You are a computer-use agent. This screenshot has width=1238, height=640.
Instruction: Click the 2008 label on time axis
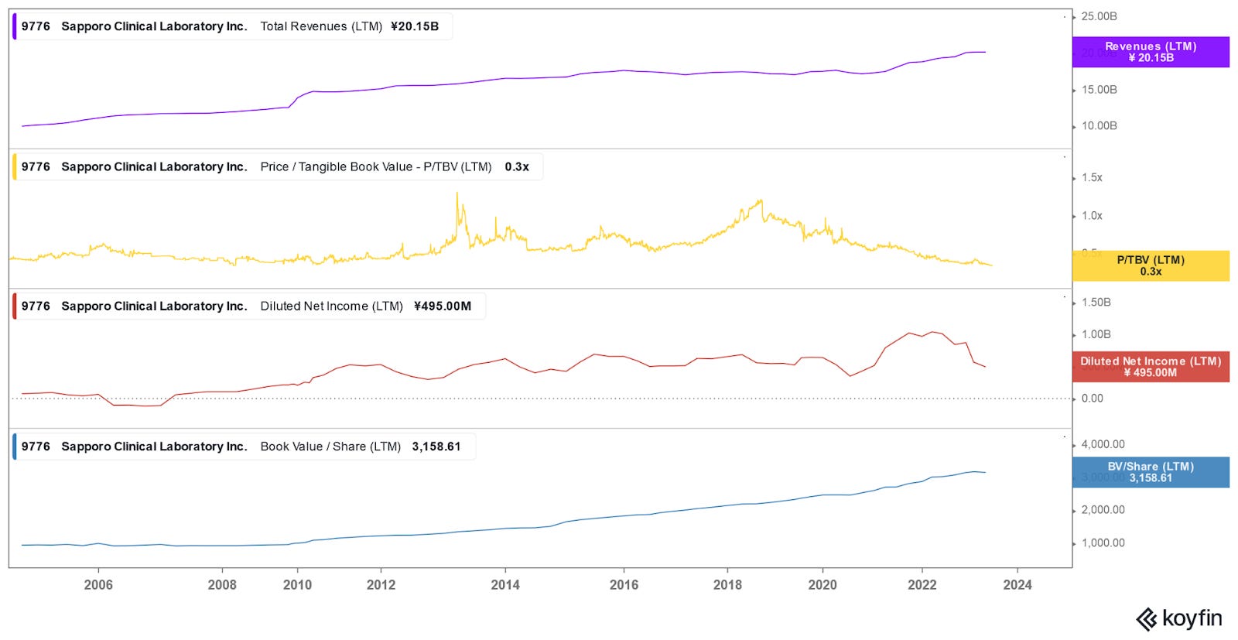pyautogui.click(x=222, y=585)
